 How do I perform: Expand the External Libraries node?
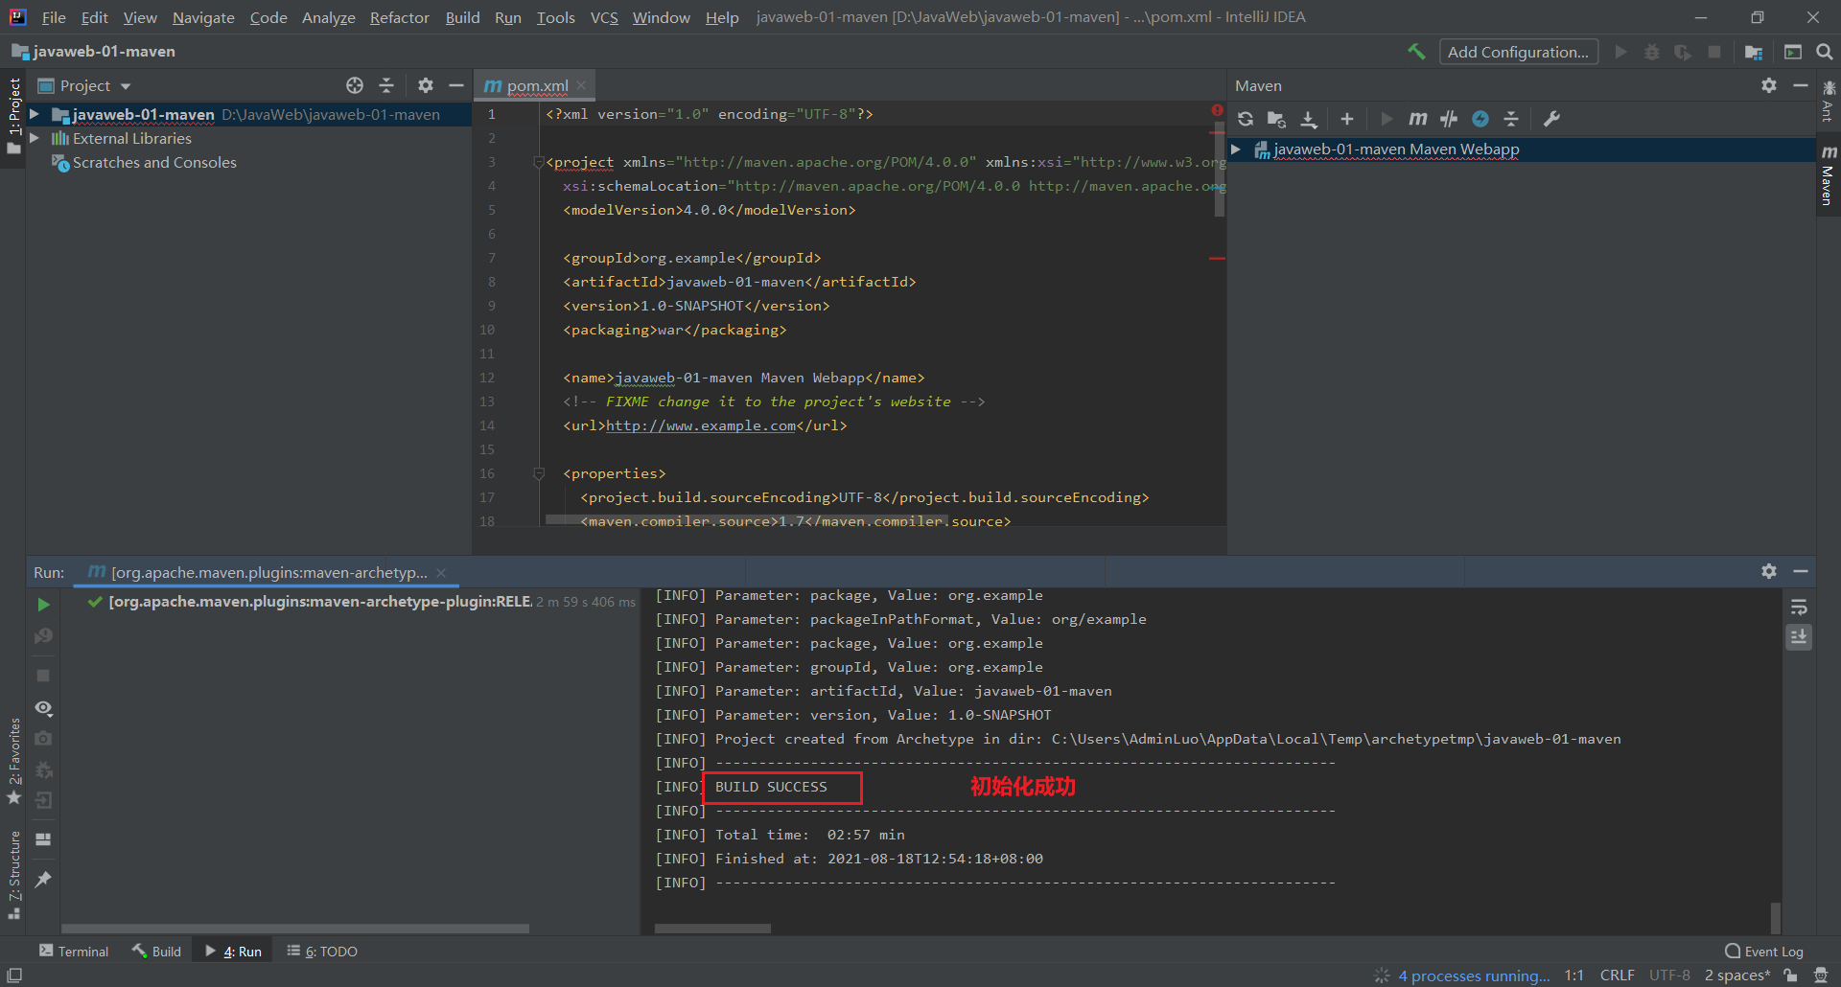tap(35, 138)
